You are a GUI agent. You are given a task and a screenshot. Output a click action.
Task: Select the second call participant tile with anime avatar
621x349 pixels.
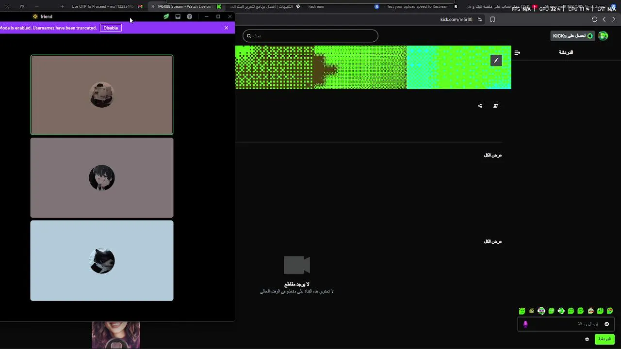(102, 178)
